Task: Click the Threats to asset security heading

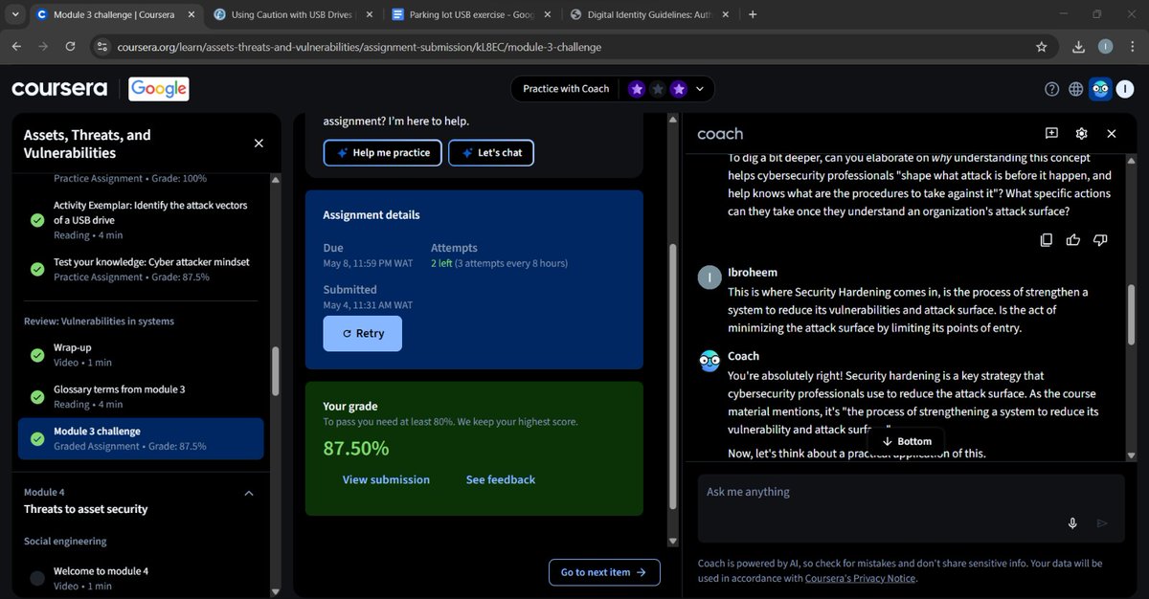Action: click(86, 509)
